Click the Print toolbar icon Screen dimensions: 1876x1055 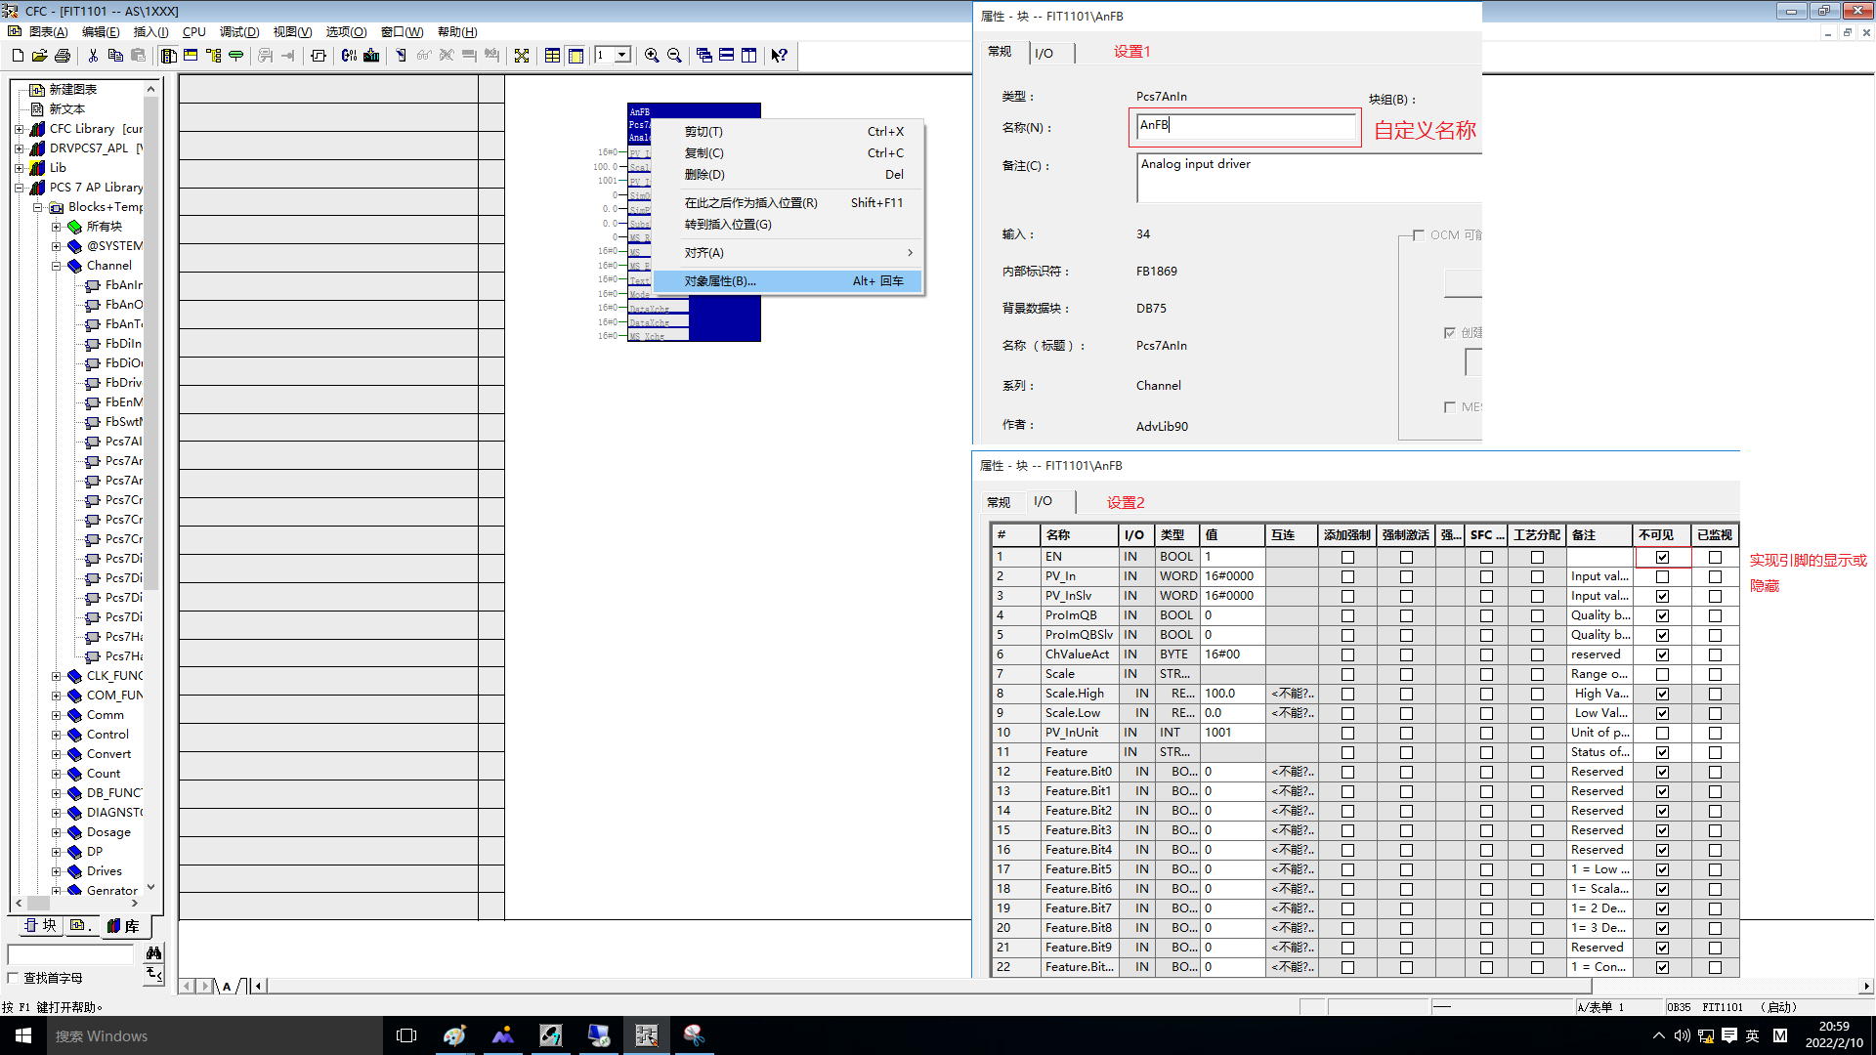coord(63,56)
